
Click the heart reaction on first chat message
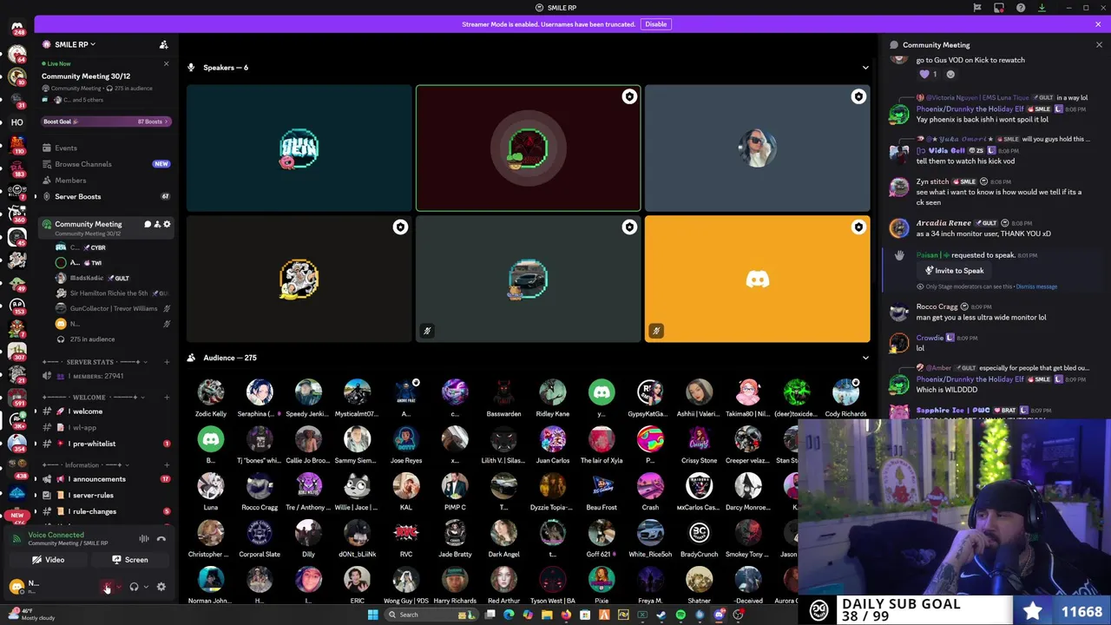pos(929,75)
